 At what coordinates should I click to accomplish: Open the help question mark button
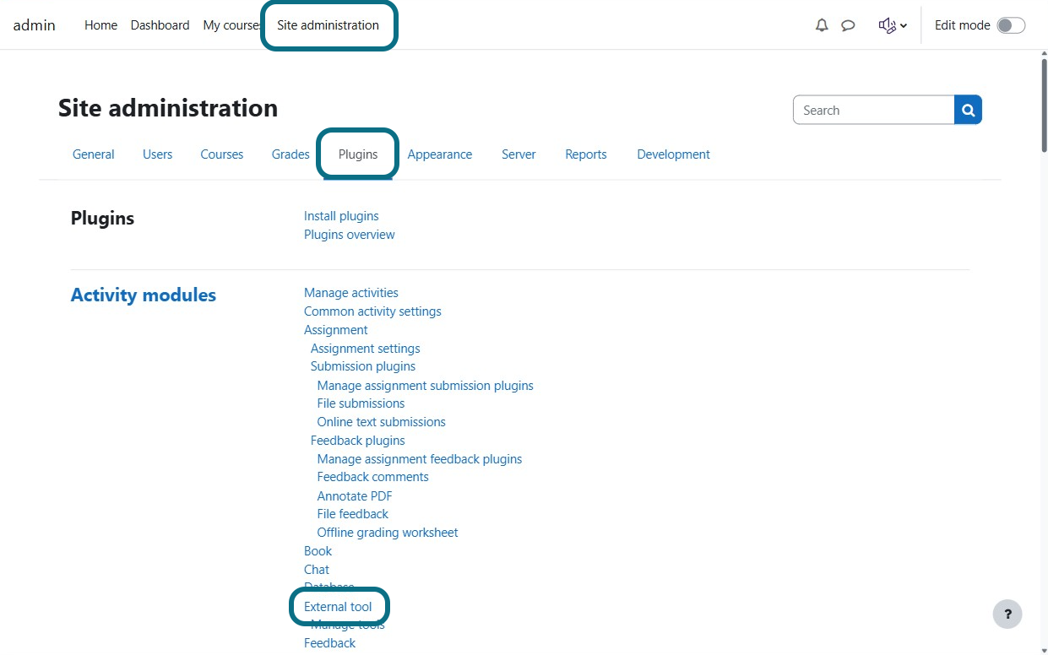(x=1007, y=614)
